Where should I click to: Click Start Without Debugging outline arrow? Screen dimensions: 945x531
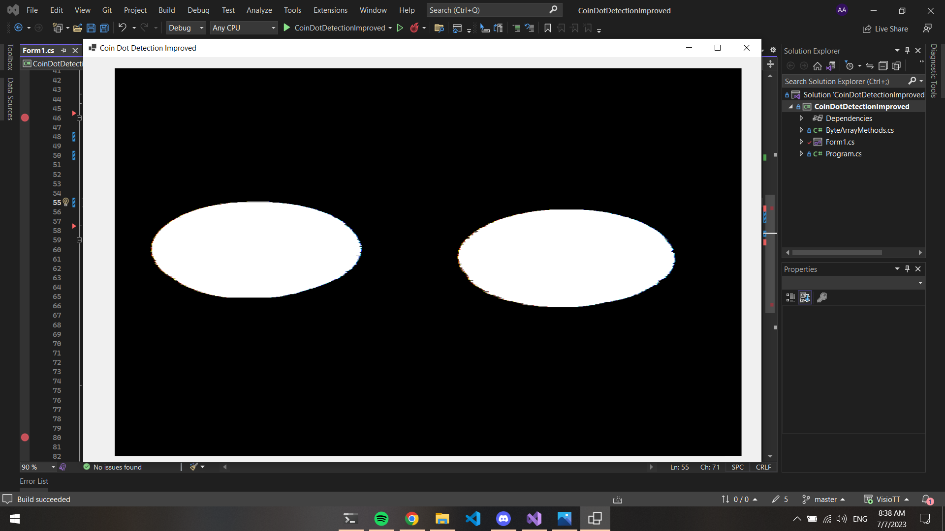(x=400, y=28)
